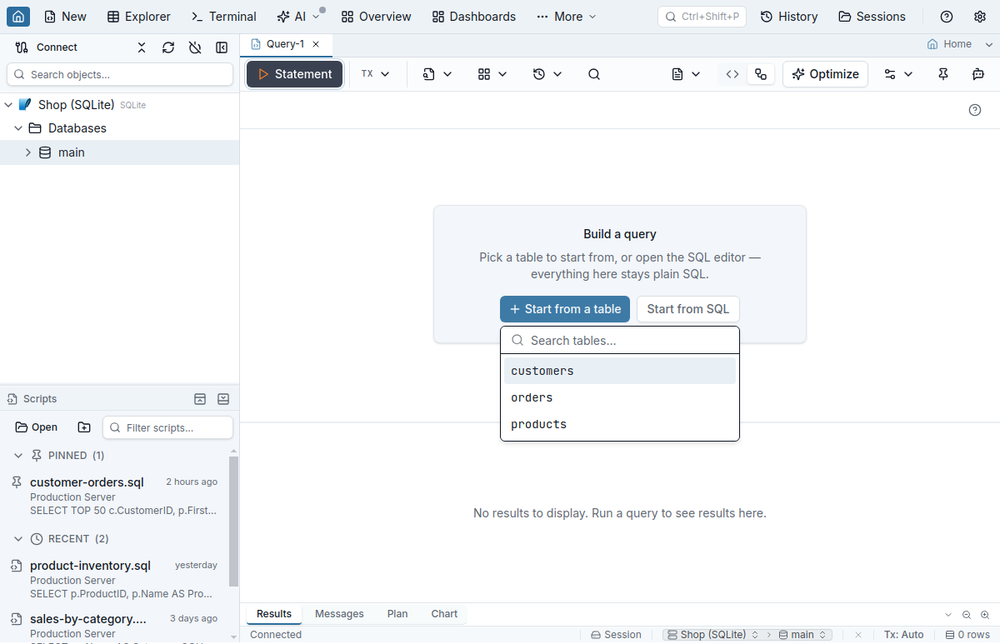
Task: Zoom out the results pane
Action: [x=967, y=615]
